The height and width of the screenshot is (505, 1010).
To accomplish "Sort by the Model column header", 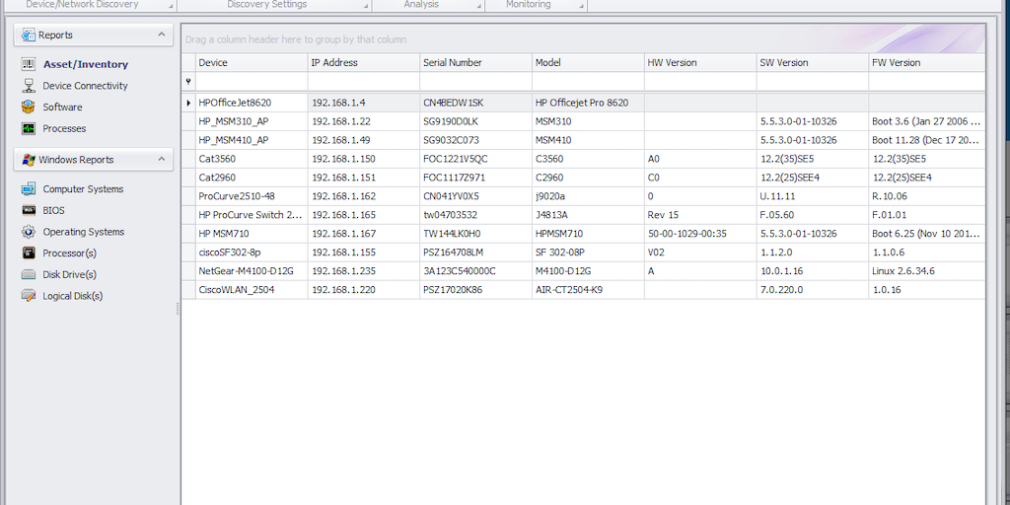I will [x=588, y=62].
